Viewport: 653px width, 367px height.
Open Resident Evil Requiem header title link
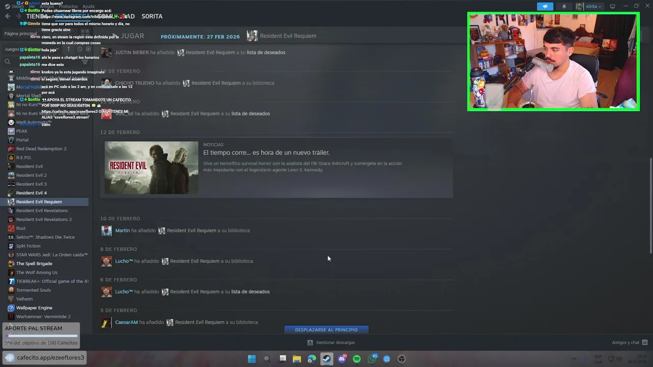click(288, 36)
